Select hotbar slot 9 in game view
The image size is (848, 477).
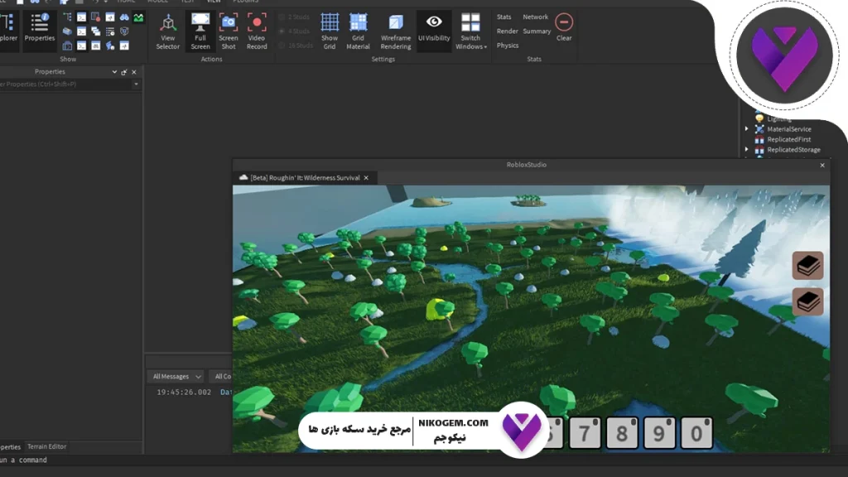658,432
